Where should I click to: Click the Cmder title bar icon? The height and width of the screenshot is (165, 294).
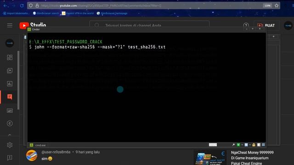(x=29, y=29)
